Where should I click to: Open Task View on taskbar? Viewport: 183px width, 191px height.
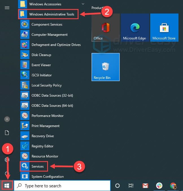click(131, 186)
